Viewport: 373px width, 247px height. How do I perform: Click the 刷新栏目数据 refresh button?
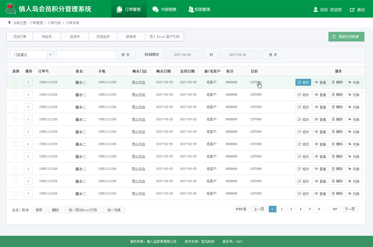(346, 37)
